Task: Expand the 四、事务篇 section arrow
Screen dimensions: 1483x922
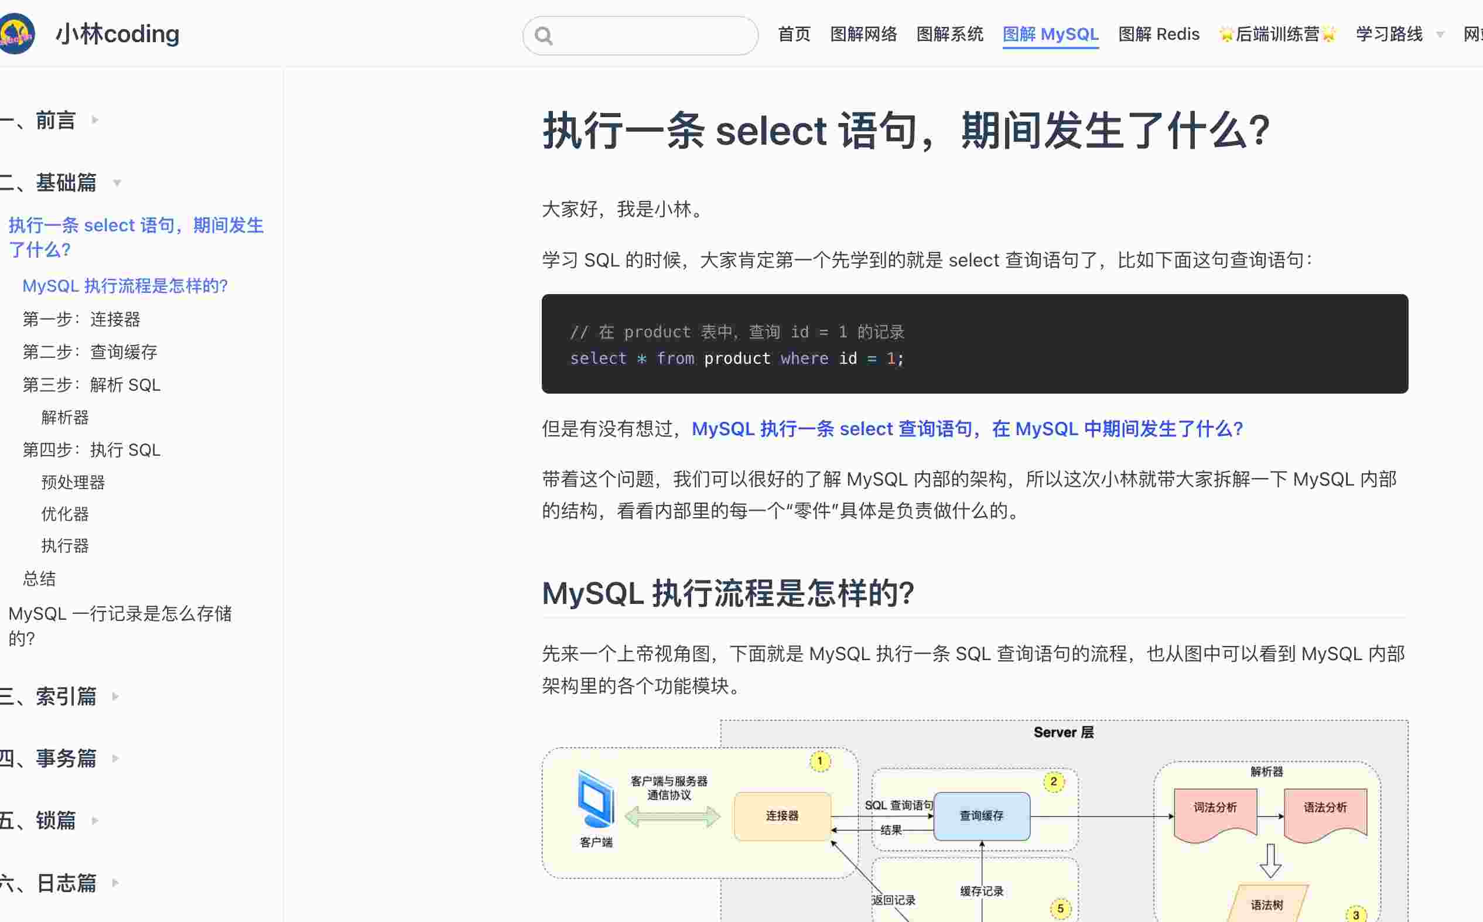Action: click(x=115, y=759)
